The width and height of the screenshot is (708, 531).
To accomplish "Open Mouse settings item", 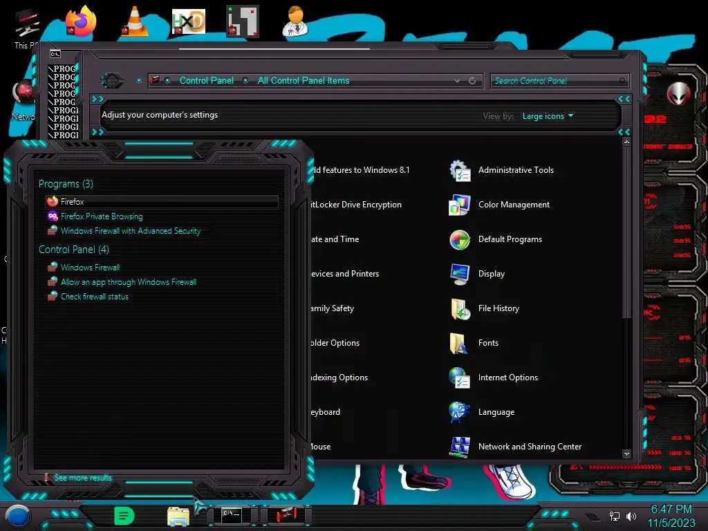I will [321, 447].
